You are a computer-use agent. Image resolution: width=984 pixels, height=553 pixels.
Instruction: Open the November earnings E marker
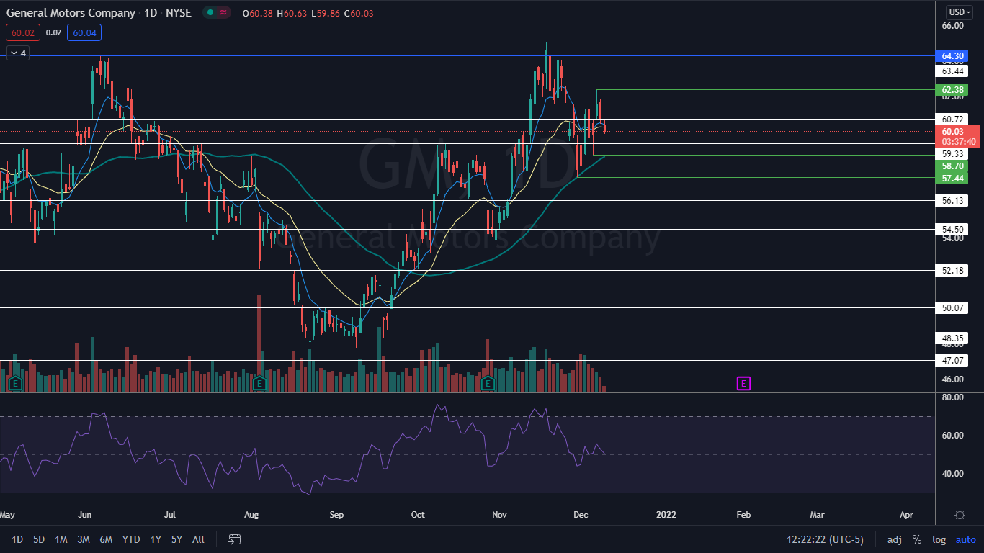[488, 383]
